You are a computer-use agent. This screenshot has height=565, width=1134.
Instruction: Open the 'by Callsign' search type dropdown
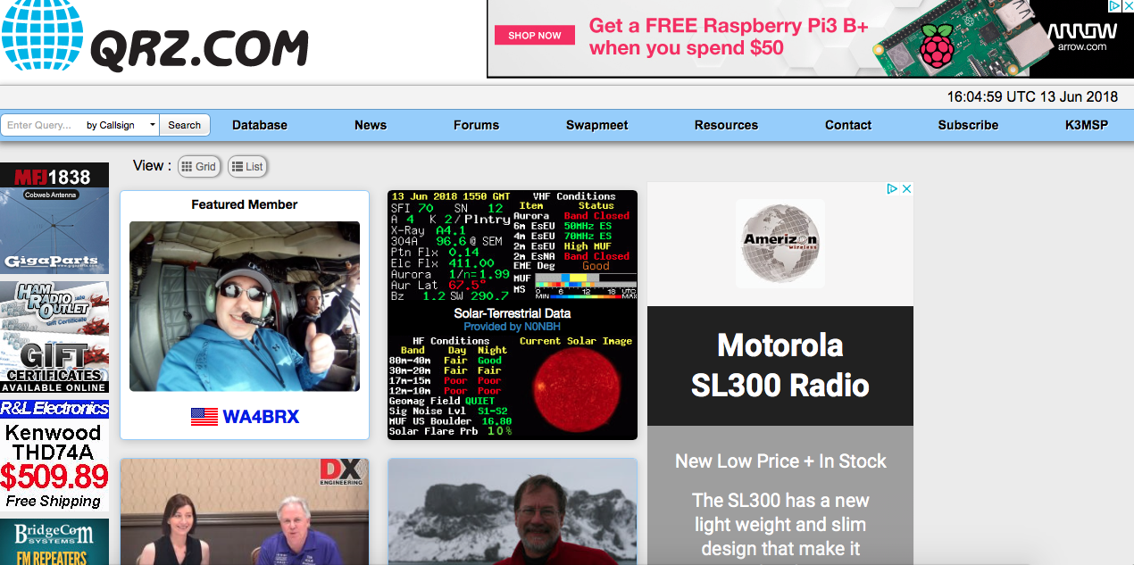[121, 125]
